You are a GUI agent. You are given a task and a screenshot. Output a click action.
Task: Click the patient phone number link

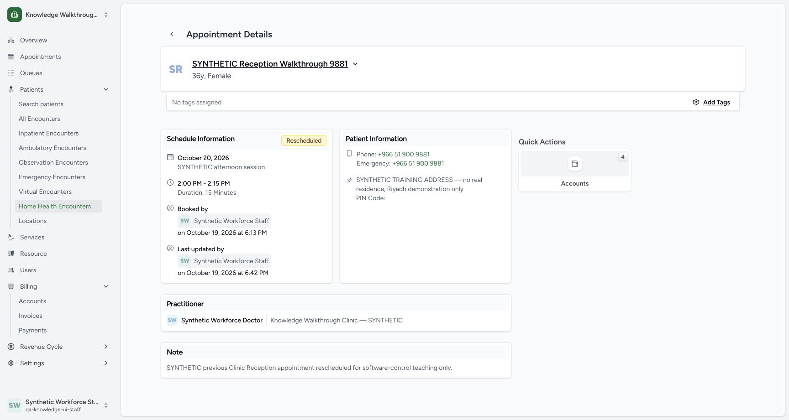[404, 154]
